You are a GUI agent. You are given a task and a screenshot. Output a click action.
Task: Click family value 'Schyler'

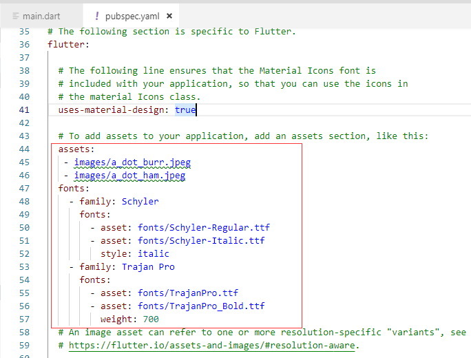[140, 202]
